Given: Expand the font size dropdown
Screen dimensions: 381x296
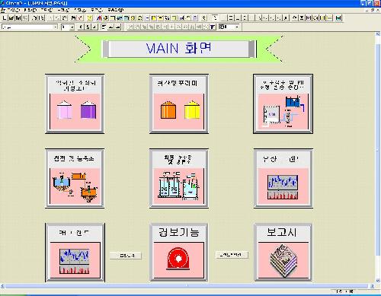Looking at the screenshot, I should click(72, 27).
